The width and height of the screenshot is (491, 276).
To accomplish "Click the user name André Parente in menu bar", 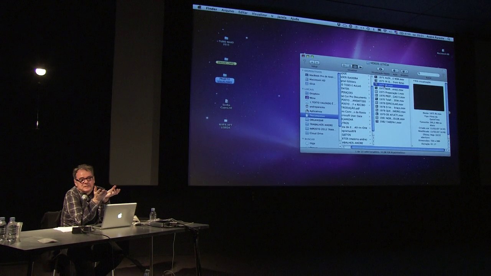I will 435,37.
